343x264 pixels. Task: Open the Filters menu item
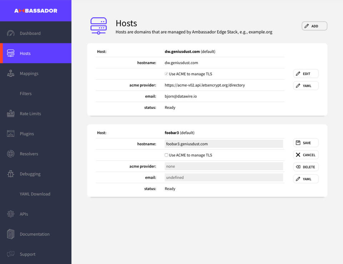(x=26, y=93)
